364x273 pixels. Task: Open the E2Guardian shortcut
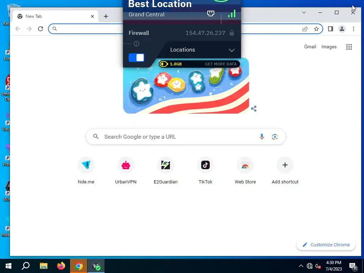[x=166, y=171]
